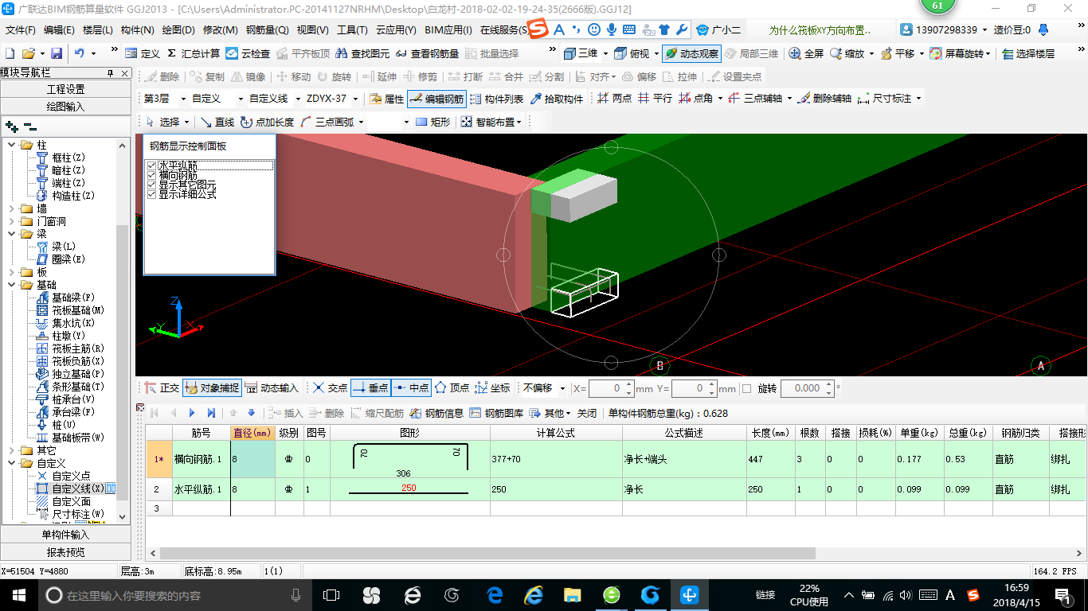The width and height of the screenshot is (1088, 611).
Task: Click 关闭 in rebar editor toolbar
Action: click(x=587, y=413)
